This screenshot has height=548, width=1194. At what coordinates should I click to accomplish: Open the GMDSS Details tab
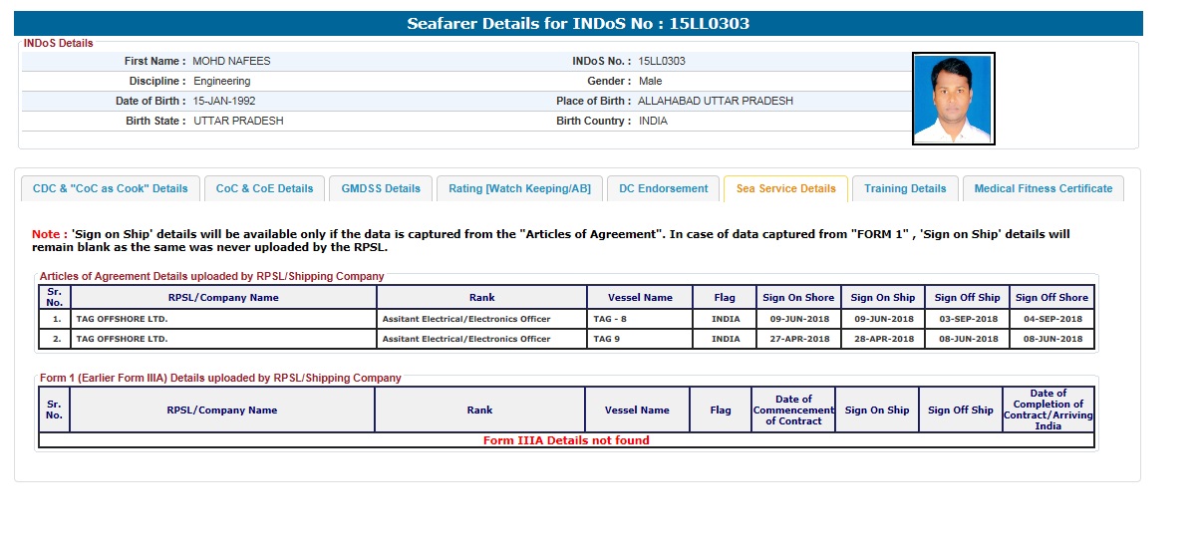coord(381,188)
